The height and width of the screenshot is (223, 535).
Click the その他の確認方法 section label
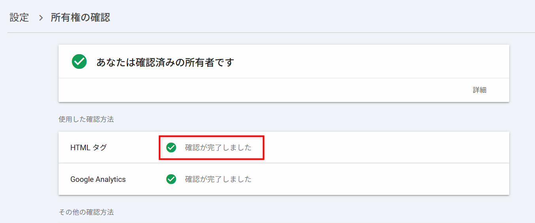[86, 212]
